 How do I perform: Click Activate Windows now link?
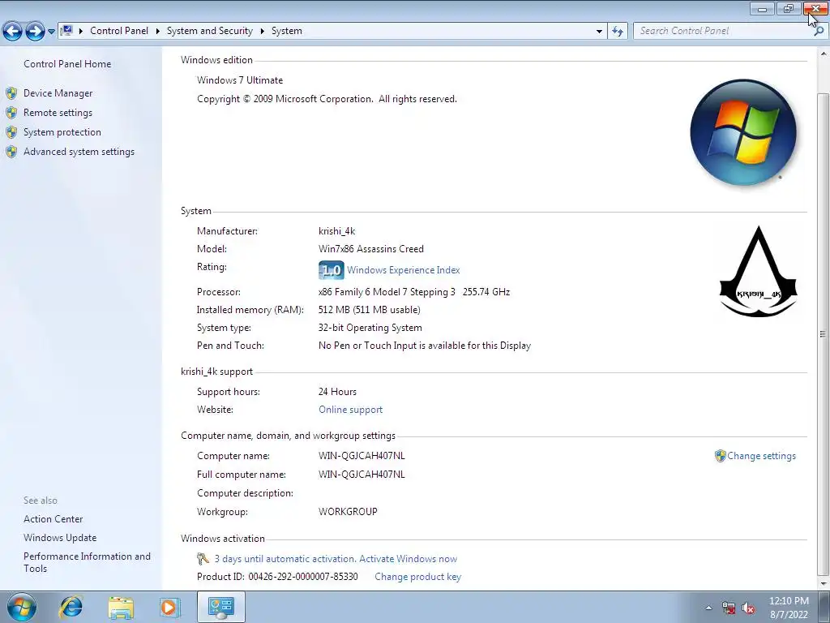(x=409, y=559)
